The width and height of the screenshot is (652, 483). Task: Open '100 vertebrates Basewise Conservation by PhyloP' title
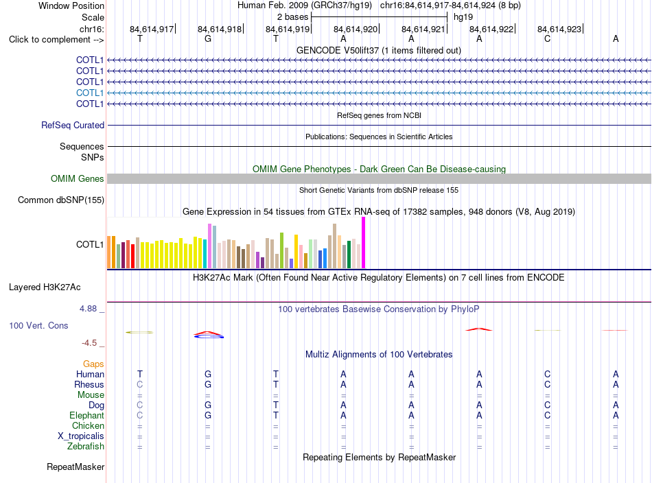coord(379,309)
